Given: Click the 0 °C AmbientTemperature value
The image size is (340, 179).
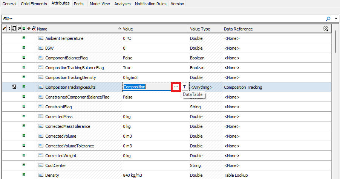Looking at the screenshot, I should tap(127, 38).
